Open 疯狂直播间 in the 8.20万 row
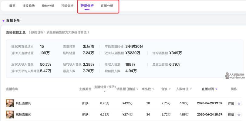Viewport: 246px width, 121px height. [x=24, y=103]
